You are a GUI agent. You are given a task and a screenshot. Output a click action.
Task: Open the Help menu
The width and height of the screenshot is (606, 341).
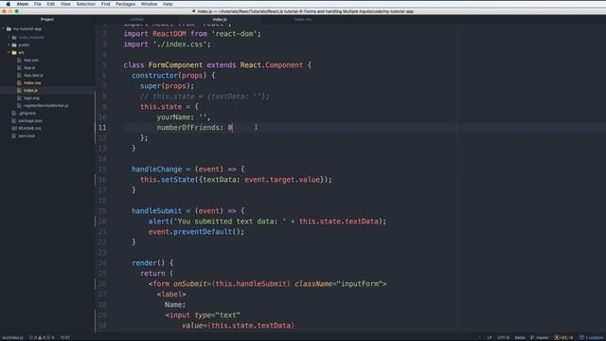[168, 4]
